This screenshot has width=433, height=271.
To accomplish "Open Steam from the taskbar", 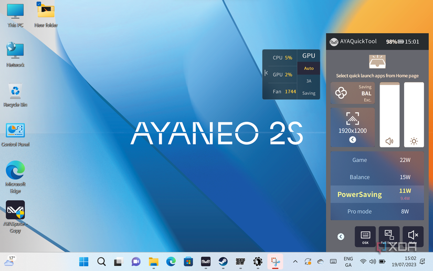I will pos(223,262).
